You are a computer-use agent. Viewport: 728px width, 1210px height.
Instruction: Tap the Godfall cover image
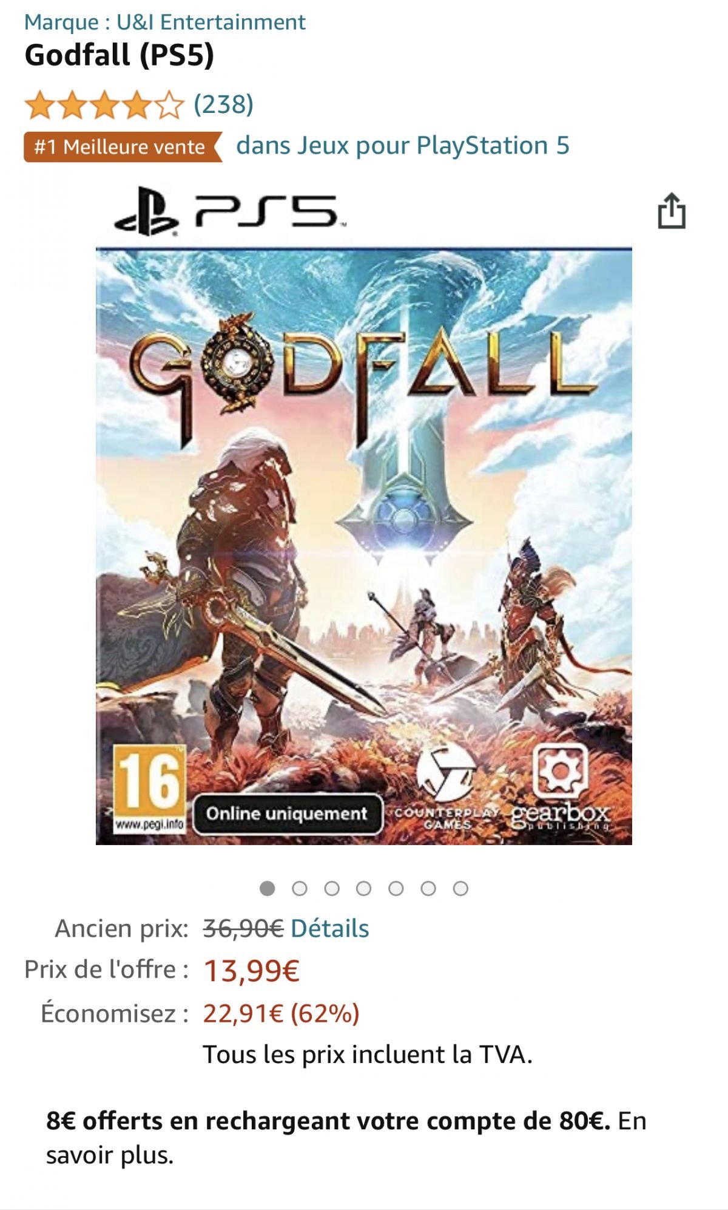pyautogui.click(x=364, y=546)
